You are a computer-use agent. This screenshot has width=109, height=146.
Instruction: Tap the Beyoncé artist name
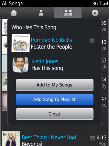[x=32, y=144]
